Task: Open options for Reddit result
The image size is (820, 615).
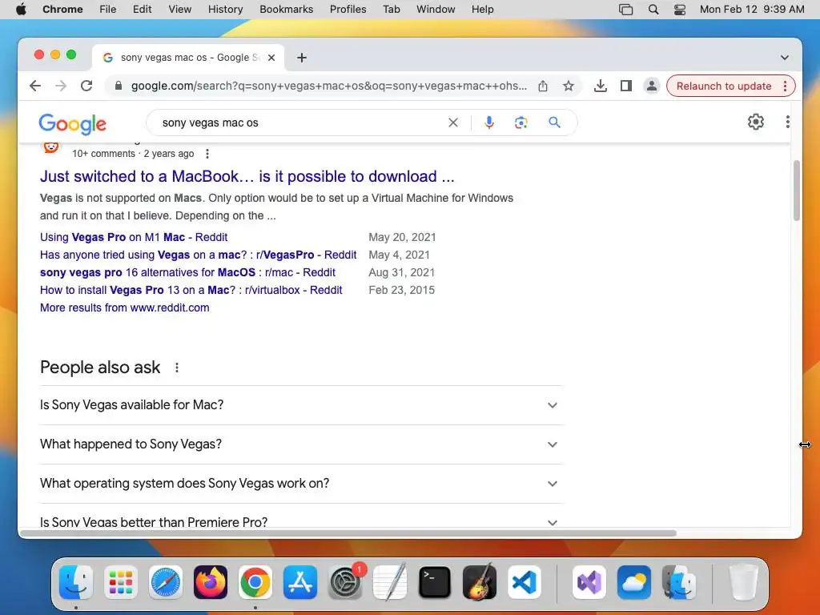Action: [207, 154]
